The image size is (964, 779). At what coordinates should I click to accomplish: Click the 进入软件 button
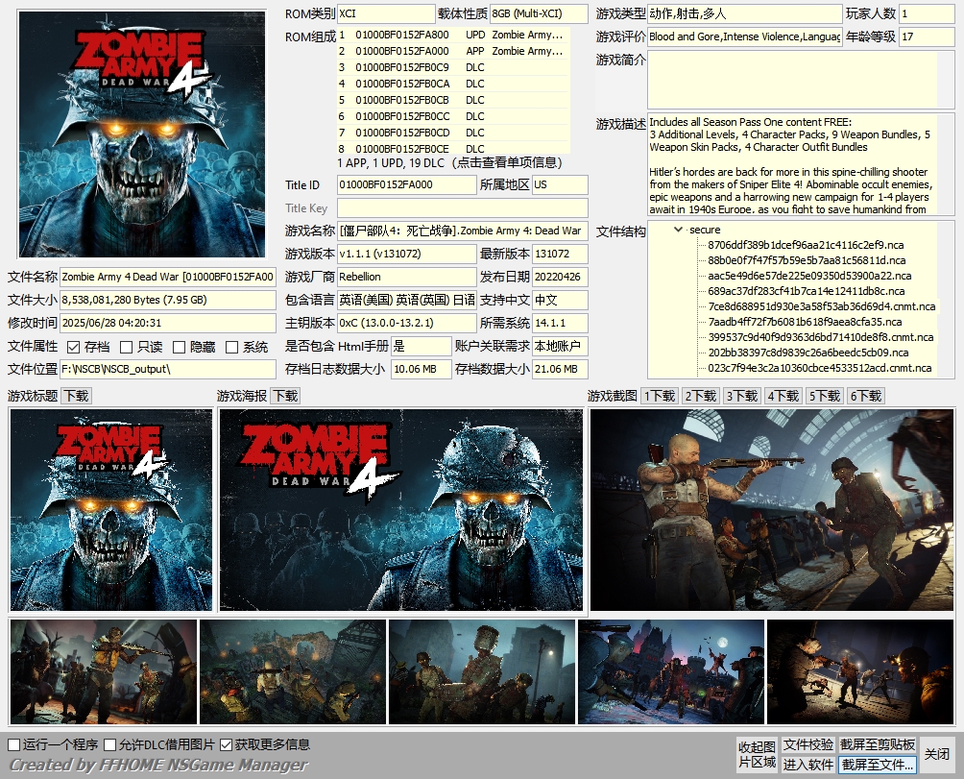[x=807, y=765]
